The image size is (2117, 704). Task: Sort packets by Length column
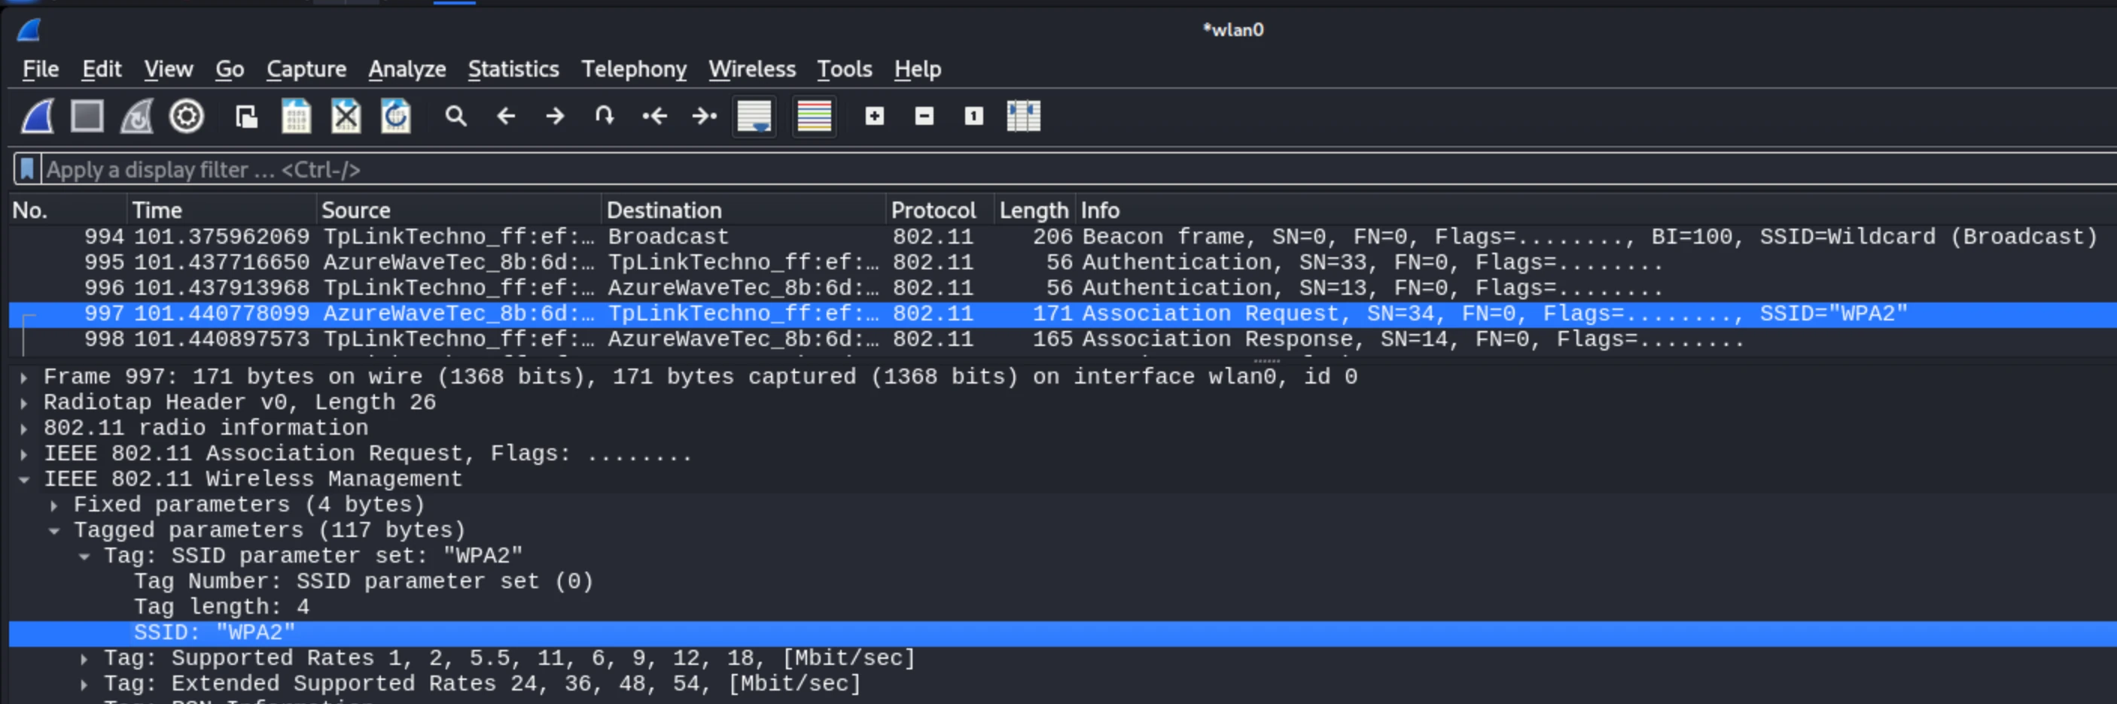pyautogui.click(x=1034, y=211)
